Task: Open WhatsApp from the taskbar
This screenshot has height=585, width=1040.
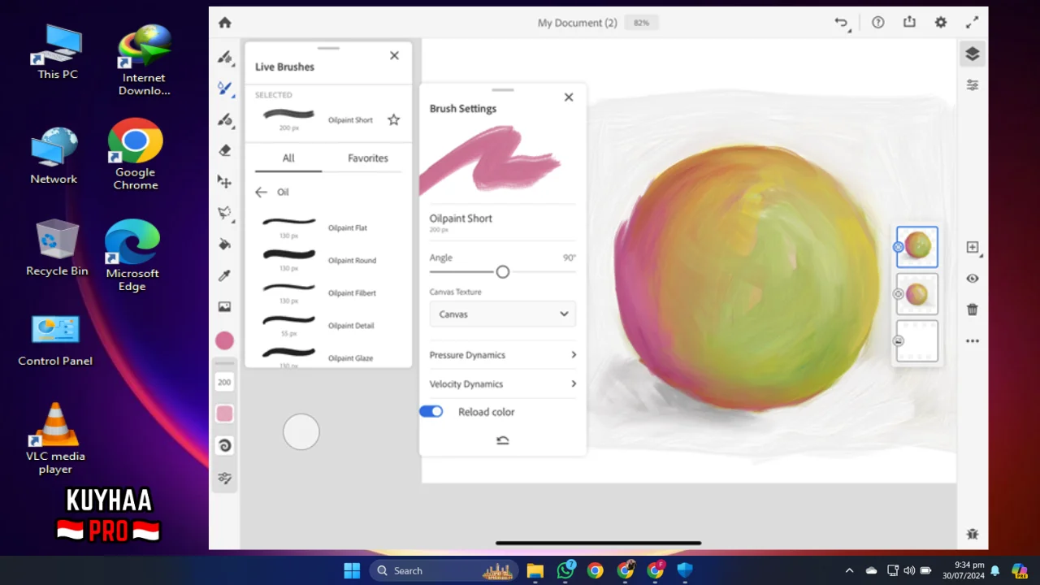Action: [x=565, y=570]
